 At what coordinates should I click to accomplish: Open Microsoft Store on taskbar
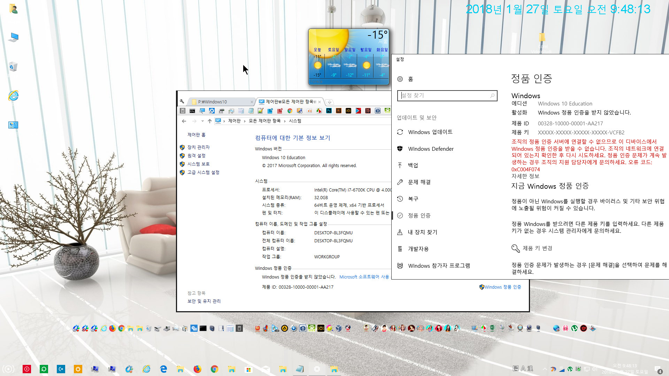[248, 369]
